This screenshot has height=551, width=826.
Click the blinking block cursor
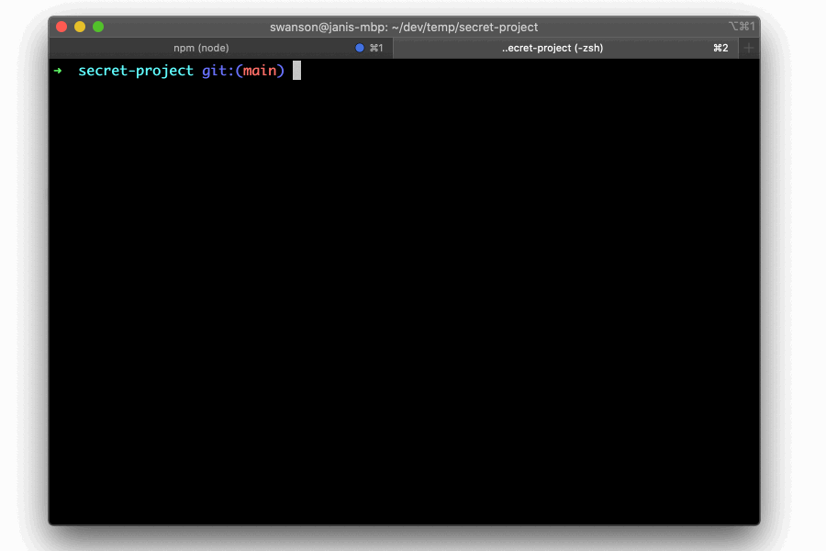pyautogui.click(x=296, y=70)
